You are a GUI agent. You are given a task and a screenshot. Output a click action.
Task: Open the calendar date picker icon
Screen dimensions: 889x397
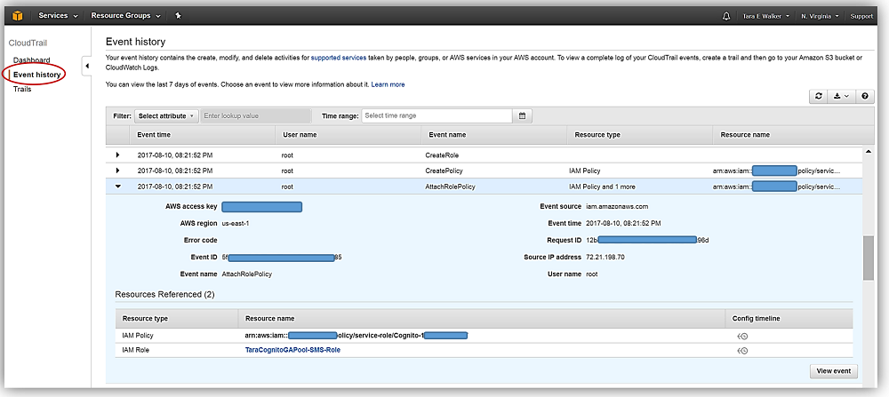click(523, 115)
